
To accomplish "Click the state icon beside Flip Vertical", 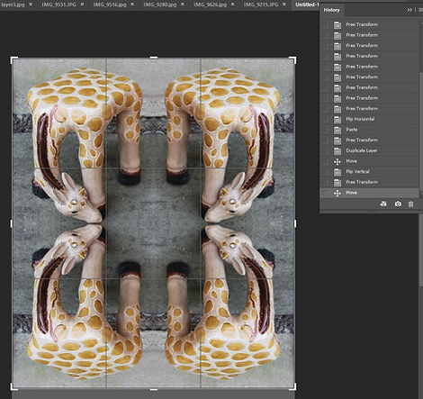I will [x=337, y=172].
